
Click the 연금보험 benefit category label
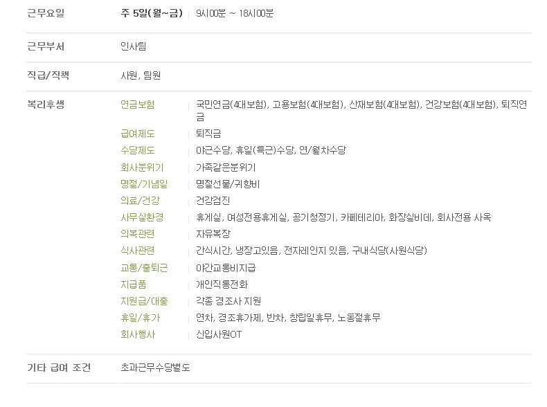pos(138,105)
